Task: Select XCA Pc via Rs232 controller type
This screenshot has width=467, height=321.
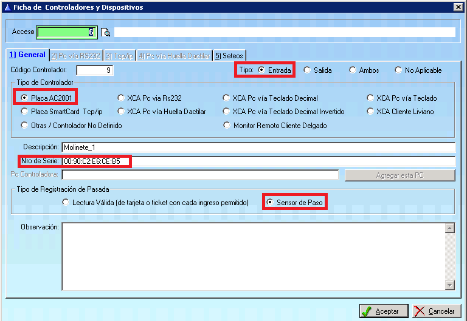Action: (121, 98)
